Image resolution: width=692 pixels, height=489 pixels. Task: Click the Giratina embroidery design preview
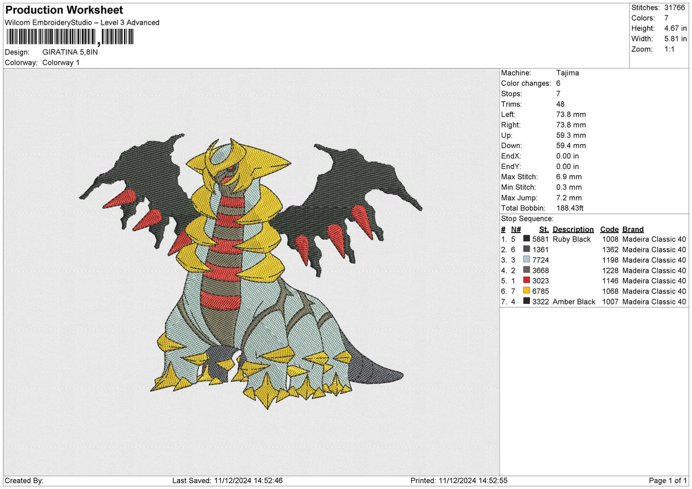pos(251,271)
